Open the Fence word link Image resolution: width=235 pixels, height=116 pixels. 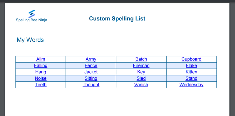click(x=91, y=66)
